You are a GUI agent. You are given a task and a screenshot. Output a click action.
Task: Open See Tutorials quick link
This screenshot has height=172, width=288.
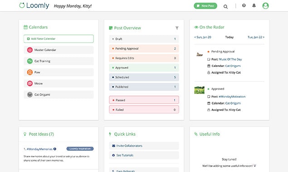coord(144,155)
